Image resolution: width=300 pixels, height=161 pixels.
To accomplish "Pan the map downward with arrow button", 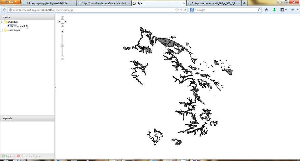I will [x=62, y=25].
